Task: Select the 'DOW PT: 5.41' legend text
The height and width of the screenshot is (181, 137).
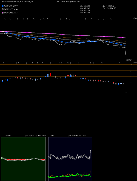Action: click(x=11, y=13)
